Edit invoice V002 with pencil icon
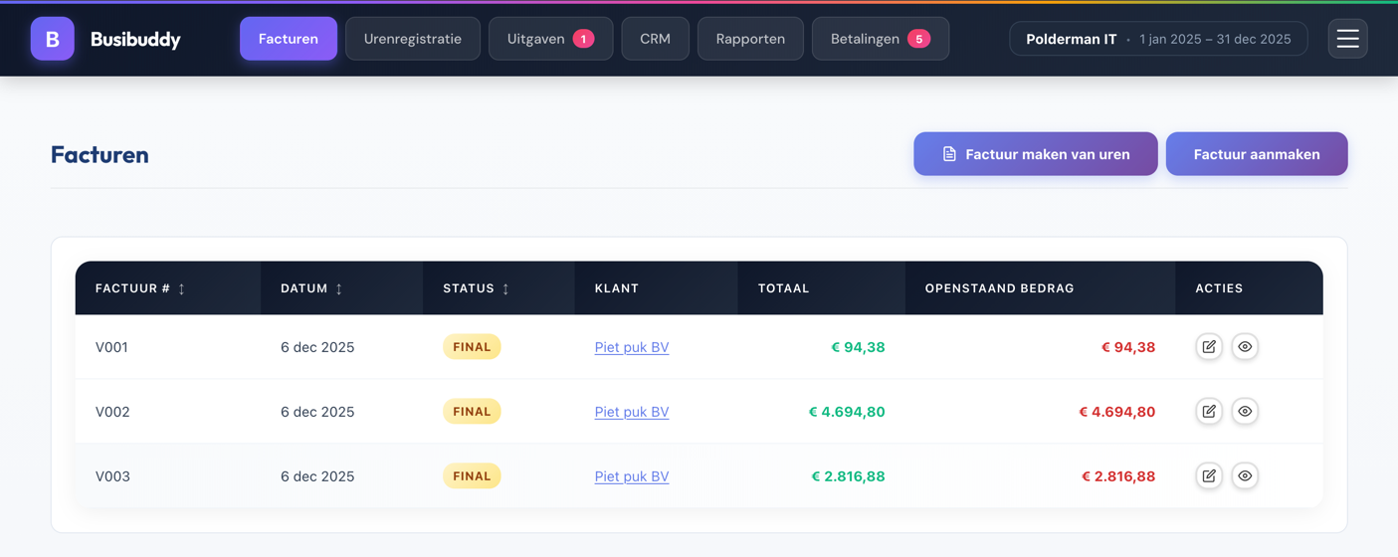The height and width of the screenshot is (557, 1398). 1209,412
